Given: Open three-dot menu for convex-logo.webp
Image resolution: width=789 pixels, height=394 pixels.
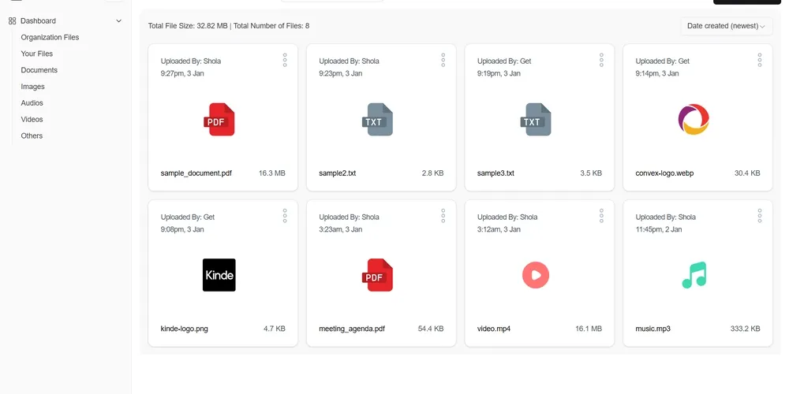Looking at the screenshot, I should coord(760,60).
